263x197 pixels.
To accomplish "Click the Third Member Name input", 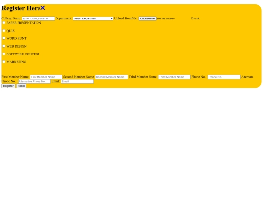I will click(174, 77).
